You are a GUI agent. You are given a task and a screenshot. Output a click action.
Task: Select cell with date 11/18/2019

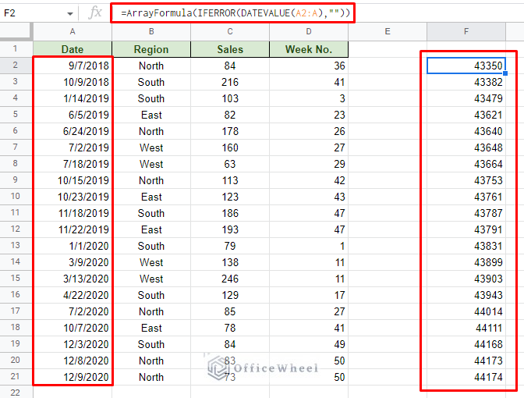[73, 213]
